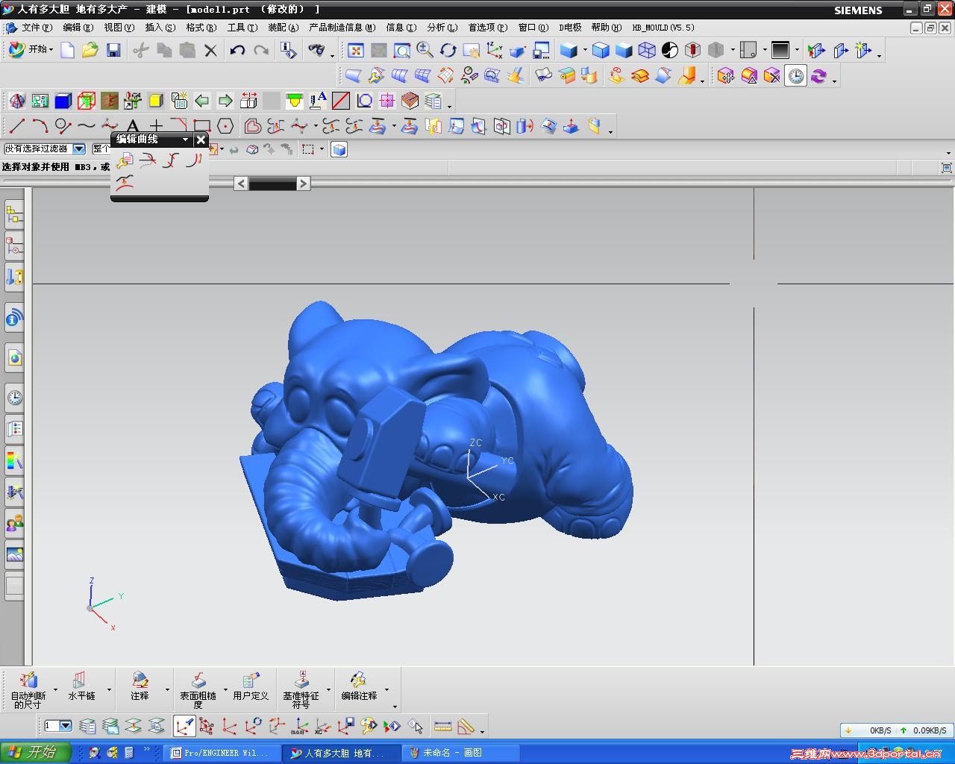The width and height of the screenshot is (955, 764).
Task: Click the 注释 annotation button
Action: coord(140,686)
